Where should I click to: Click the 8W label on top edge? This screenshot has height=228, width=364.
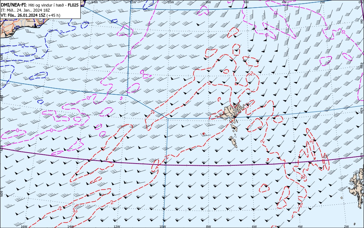pyautogui.click(x=209, y=2)
